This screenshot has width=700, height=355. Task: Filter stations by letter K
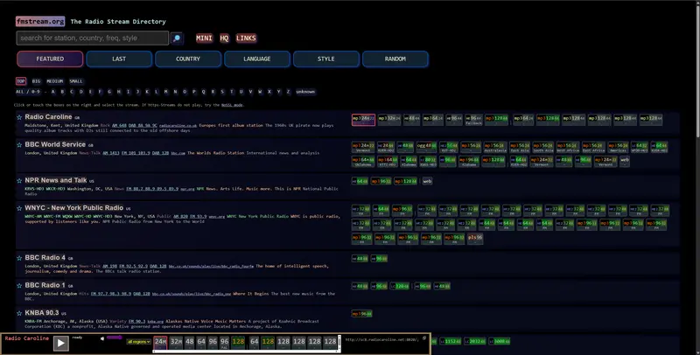[147, 92]
